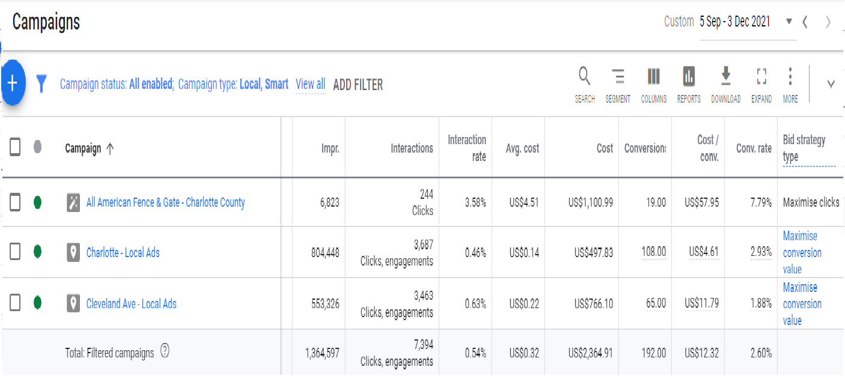Image resolution: width=845 pixels, height=376 pixels.
Task: Select the Charlotte - Local Ads checkbox
Action: (15, 252)
